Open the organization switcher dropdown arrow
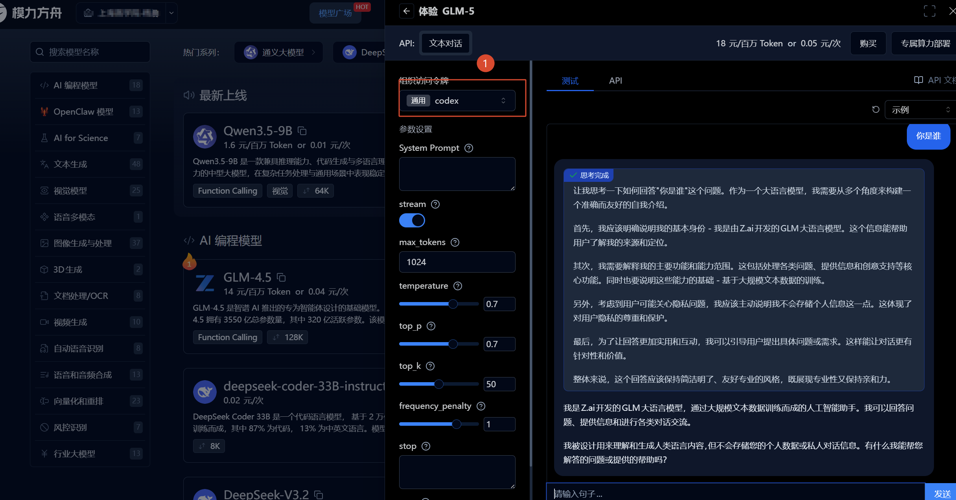 171,13
